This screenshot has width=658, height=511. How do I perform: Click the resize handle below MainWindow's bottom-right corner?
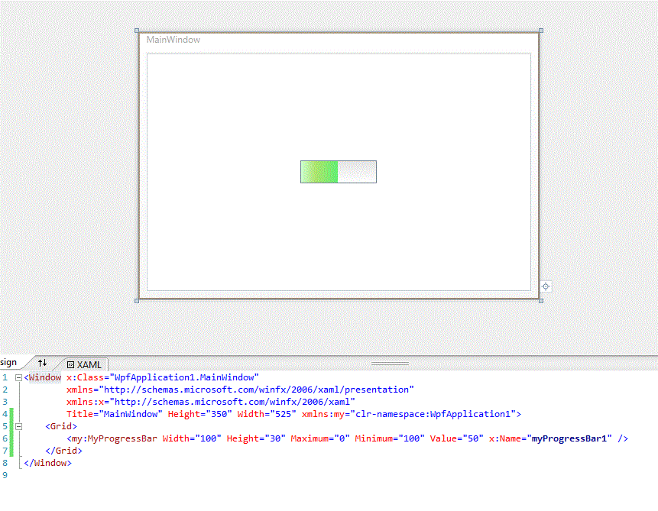(x=540, y=301)
